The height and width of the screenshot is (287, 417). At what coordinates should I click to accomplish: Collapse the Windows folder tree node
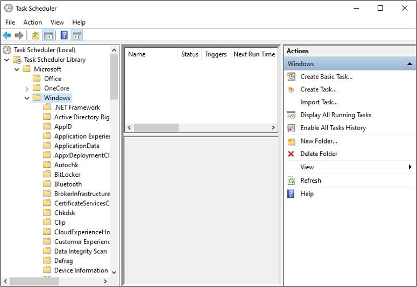click(x=27, y=98)
